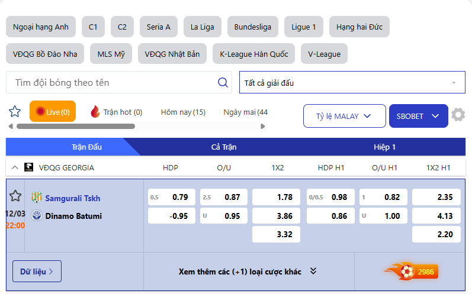Toggle the Live (0) filter
The width and height of the screenshot is (472, 294).
53,111
